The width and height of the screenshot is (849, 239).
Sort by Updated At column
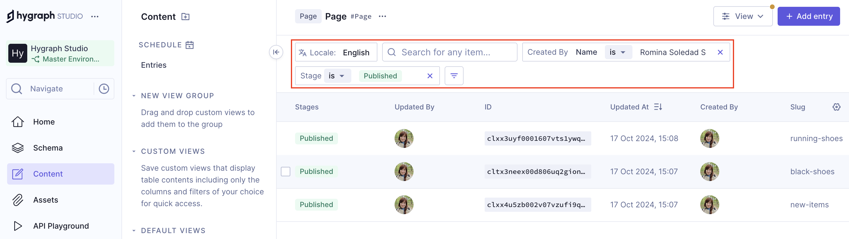coord(658,107)
